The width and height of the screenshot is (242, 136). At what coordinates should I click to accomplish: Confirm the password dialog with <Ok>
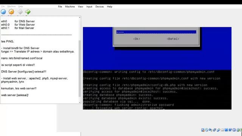coord(137,39)
